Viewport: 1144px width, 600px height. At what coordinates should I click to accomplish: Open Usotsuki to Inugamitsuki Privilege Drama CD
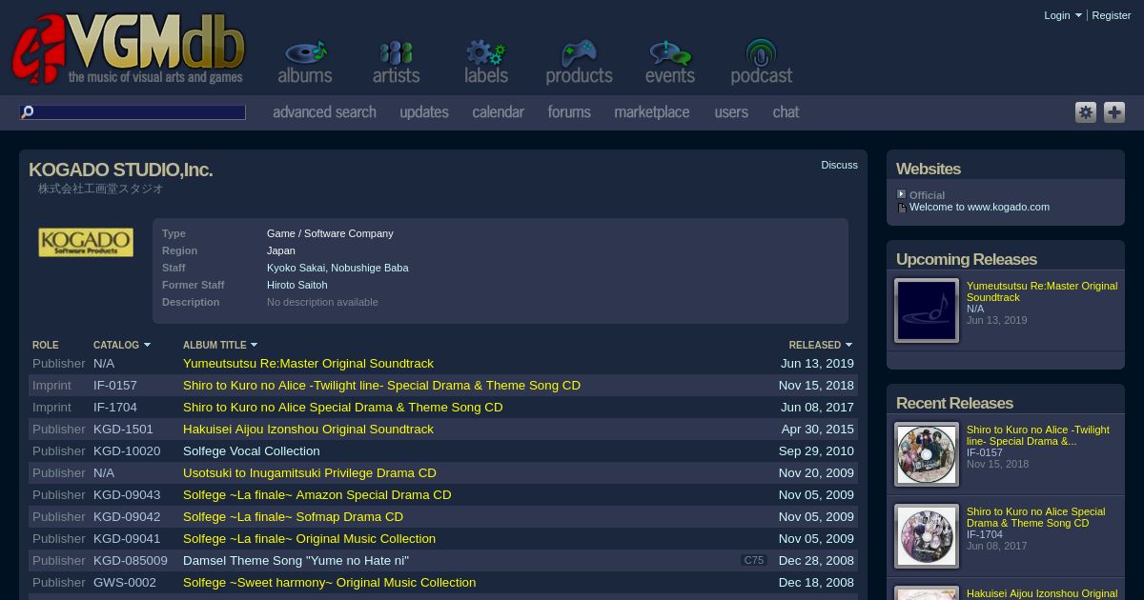tap(310, 473)
